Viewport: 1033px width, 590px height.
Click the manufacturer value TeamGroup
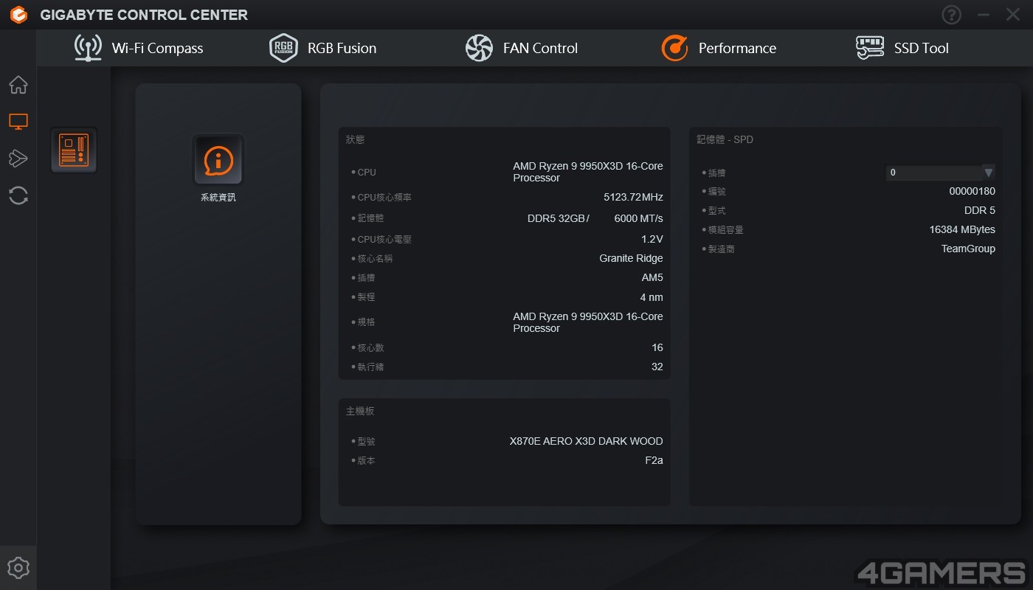pos(968,249)
